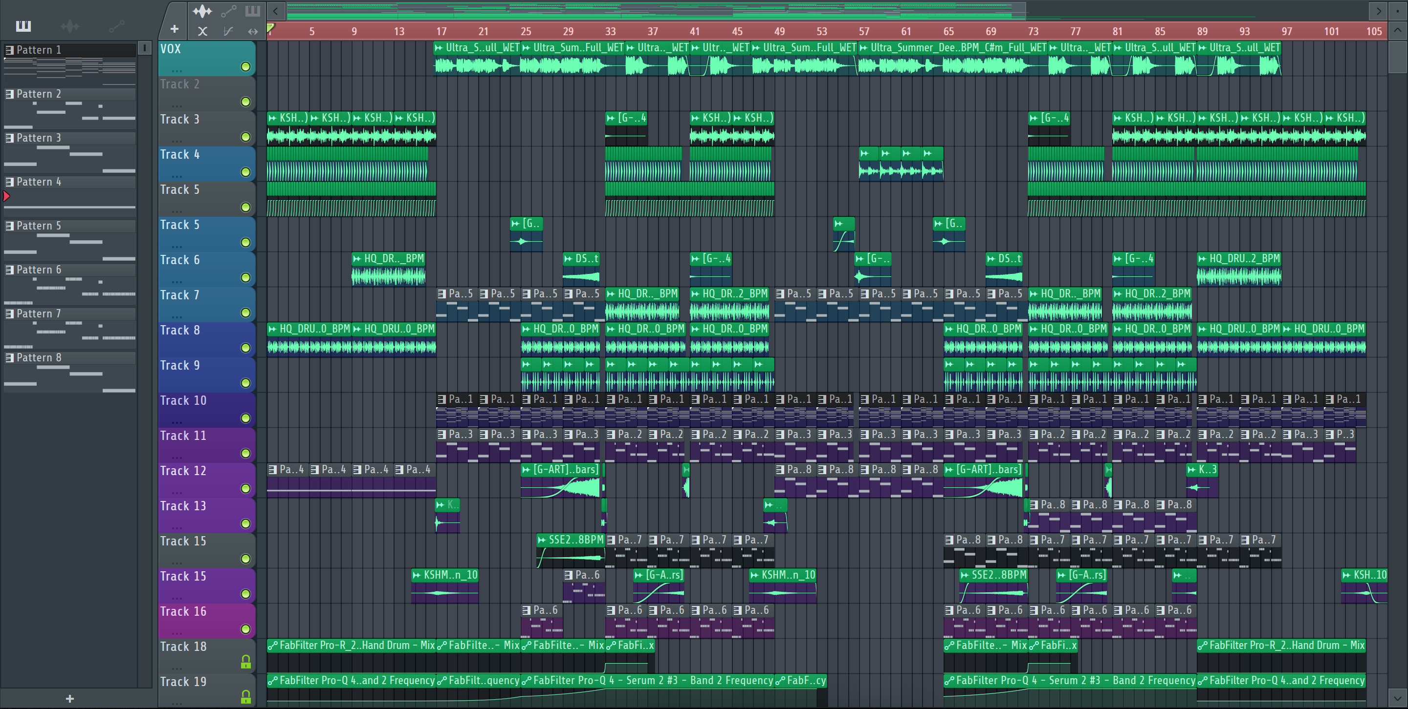
Task: Open menu of first FabFilter Pro-Q 4..and 2 Frequency clip
Action: pos(272,681)
